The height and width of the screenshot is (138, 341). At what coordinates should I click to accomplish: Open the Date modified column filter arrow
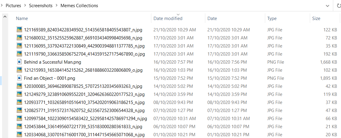178,14
